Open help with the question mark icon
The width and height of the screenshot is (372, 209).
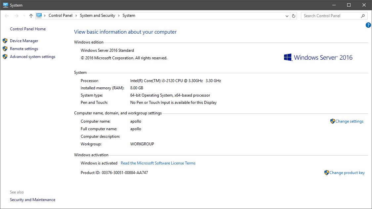pos(368,25)
